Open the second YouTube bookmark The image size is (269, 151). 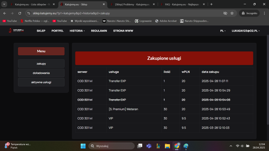click(60, 21)
